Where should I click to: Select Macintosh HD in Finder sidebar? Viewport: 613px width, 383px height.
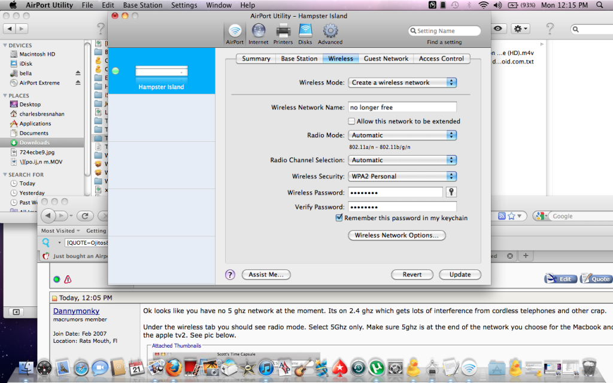point(37,54)
